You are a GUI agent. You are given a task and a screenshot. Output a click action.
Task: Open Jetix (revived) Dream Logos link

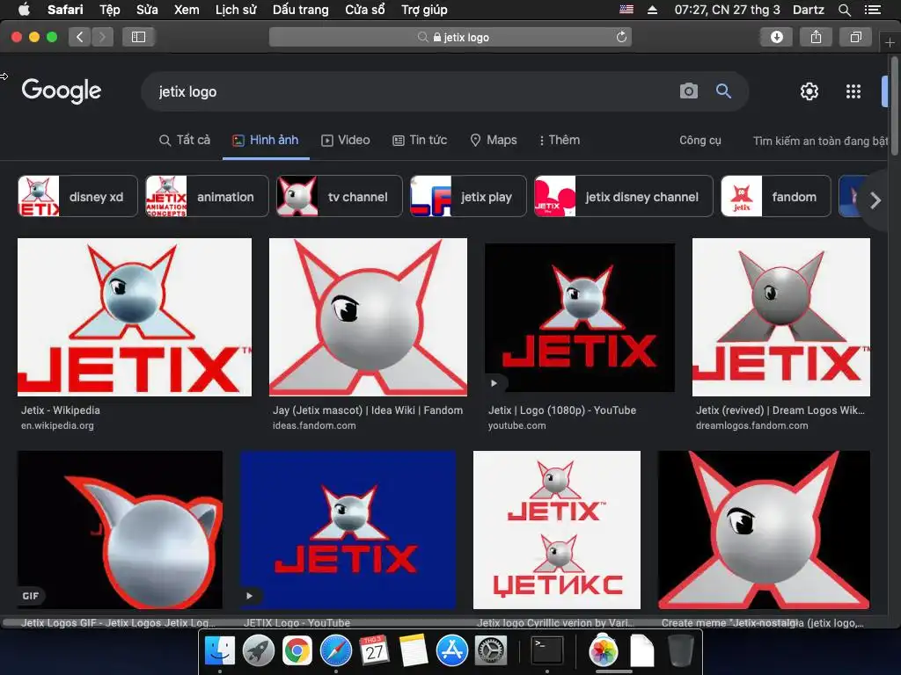point(780,410)
